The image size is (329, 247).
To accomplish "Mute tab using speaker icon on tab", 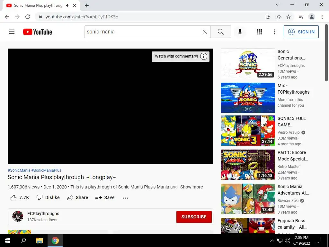I will tap(67, 5).
